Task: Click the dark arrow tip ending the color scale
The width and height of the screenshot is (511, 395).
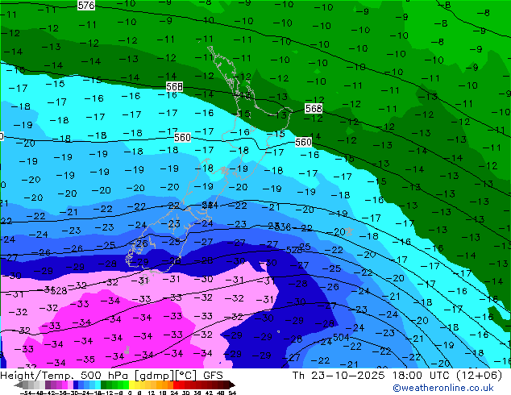Action: coord(232,385)
